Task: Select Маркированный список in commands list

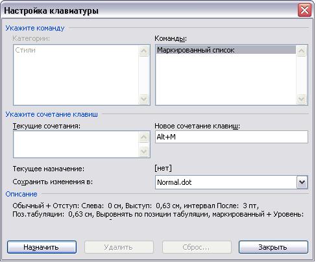Action: point(226,50)
